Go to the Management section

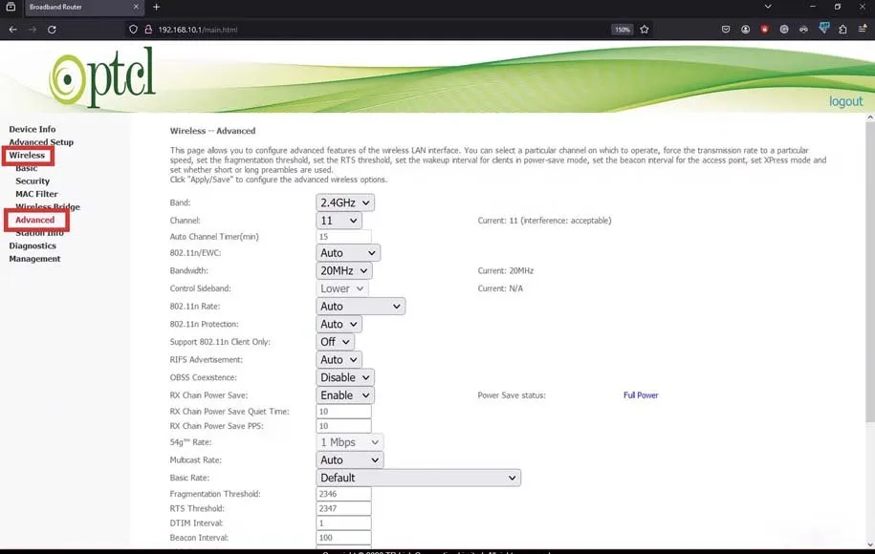coord(34,259)
